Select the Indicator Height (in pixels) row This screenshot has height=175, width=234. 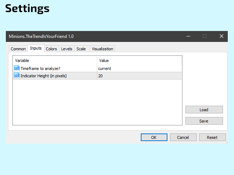98,76
